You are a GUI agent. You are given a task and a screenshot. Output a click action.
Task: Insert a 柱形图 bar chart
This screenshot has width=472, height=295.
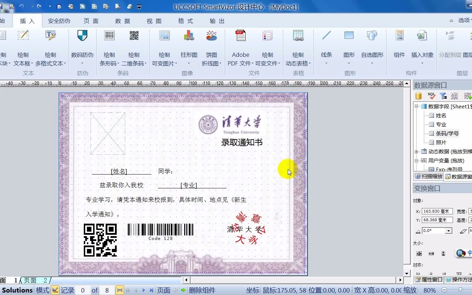coord(189,35)
